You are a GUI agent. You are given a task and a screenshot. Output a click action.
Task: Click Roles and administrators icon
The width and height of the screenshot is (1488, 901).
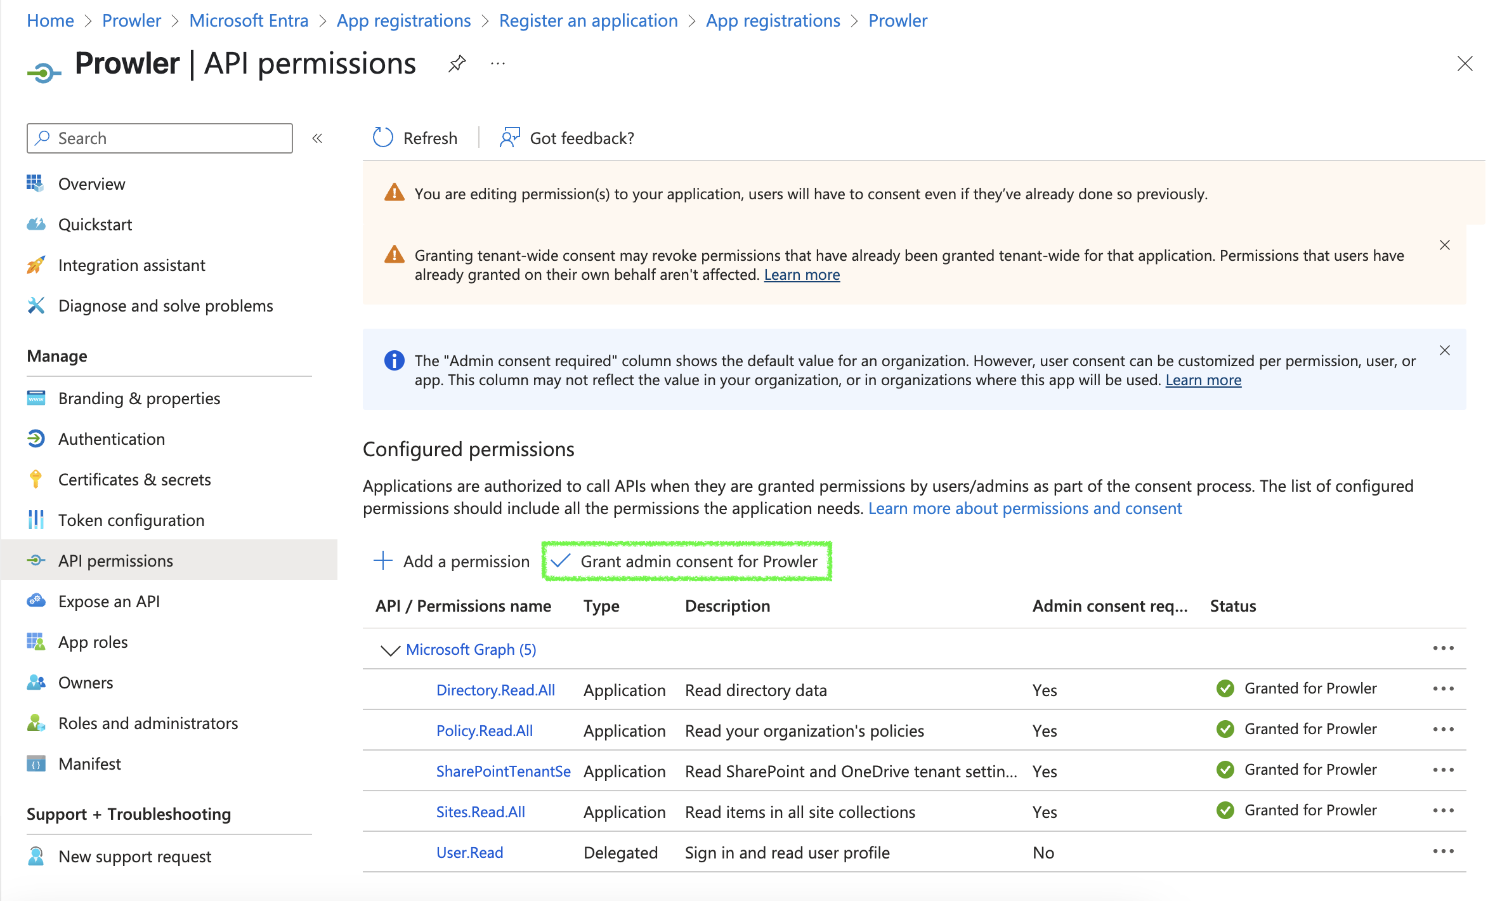coord(36,723)
